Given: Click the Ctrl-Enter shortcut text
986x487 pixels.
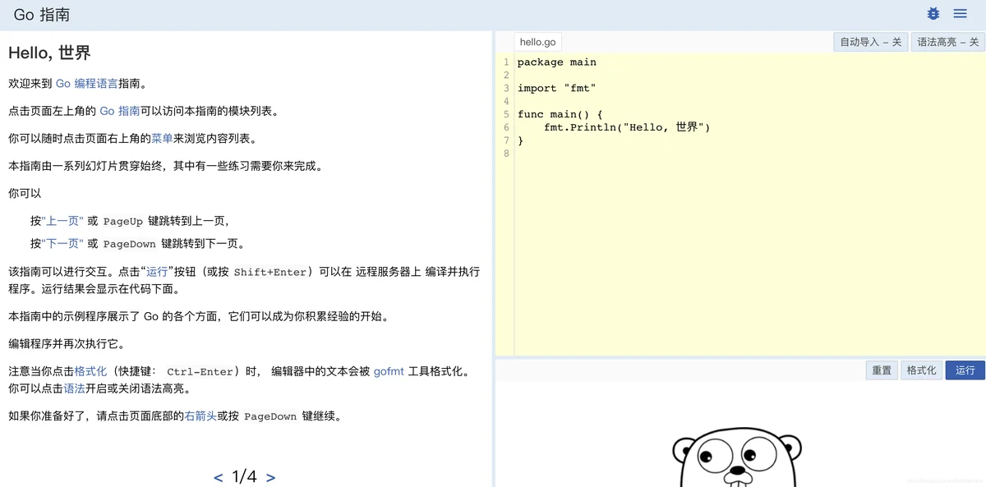Looking at the screenshot, I should pos(200,372).
